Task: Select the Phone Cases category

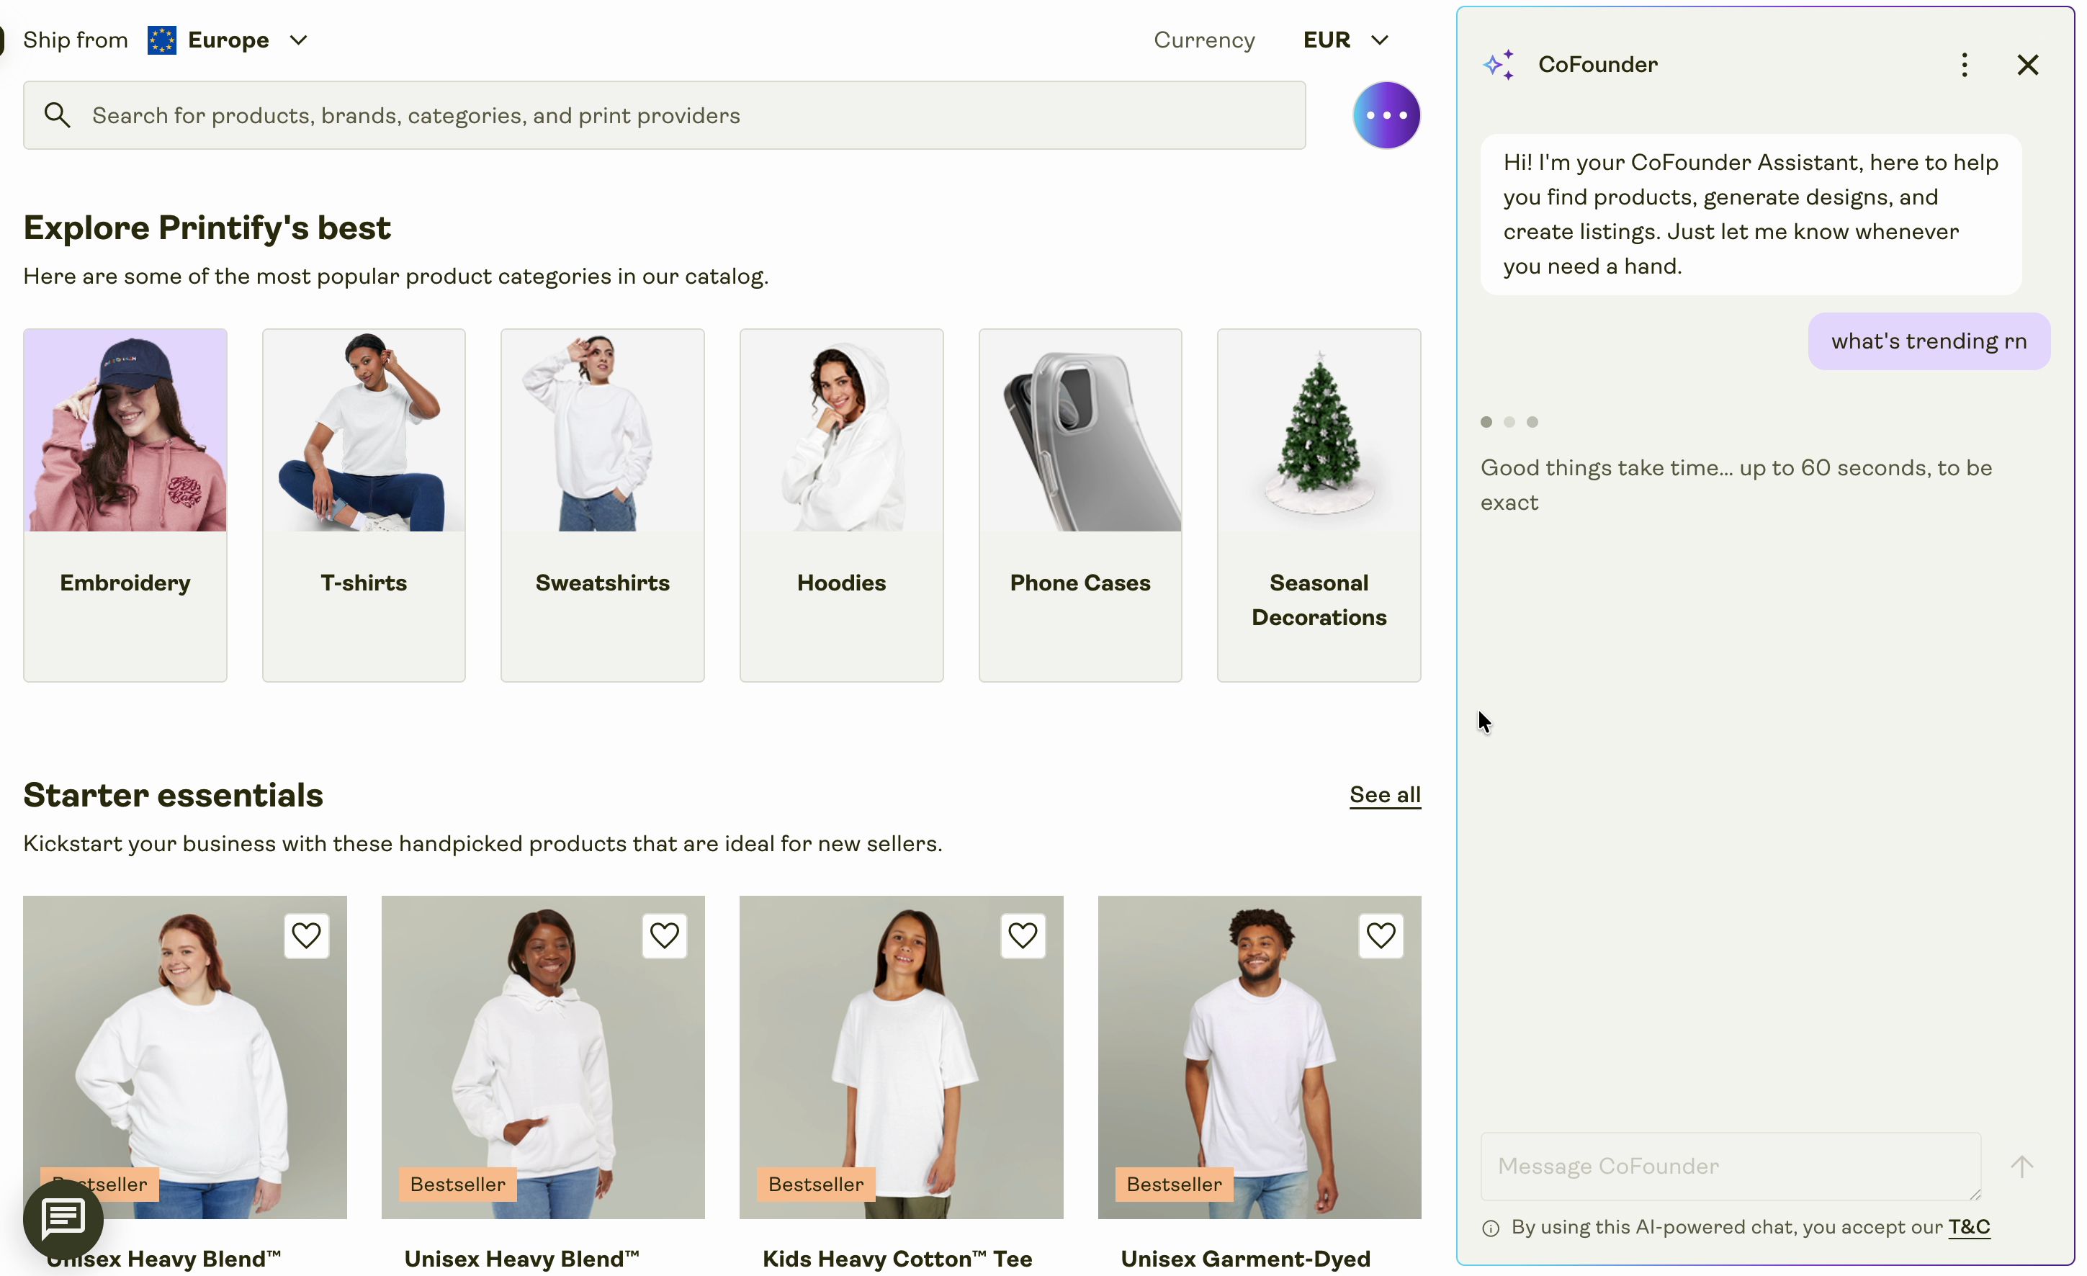Action: pyautogui.click(x=1080, y=505)
